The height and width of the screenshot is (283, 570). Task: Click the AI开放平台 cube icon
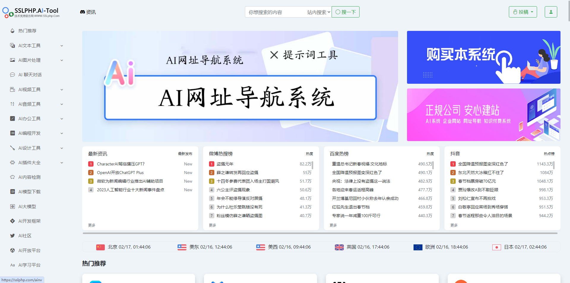click(x=12, y=250)
